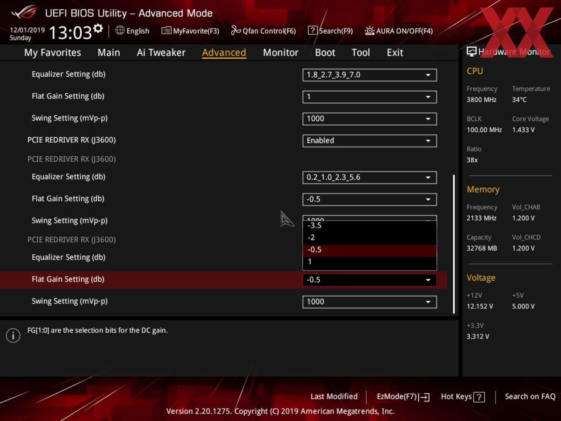Click the MyFavorite list icon
561x421 pixels.
166,31
